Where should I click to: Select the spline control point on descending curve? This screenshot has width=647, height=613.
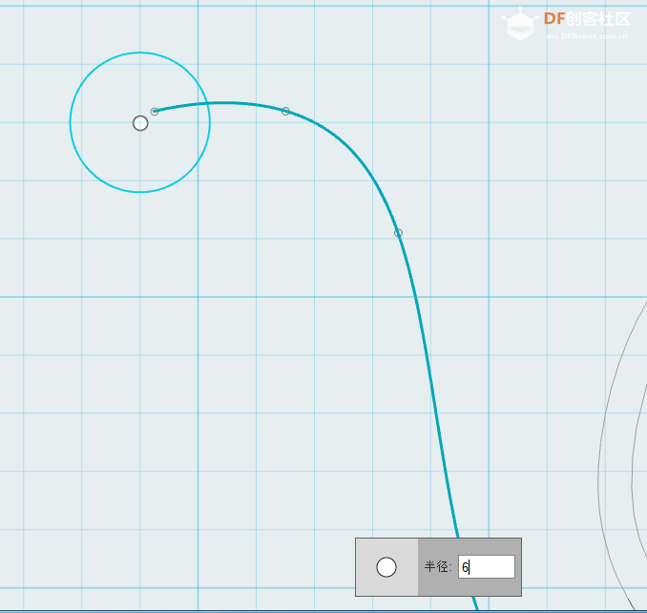point(398,233)
